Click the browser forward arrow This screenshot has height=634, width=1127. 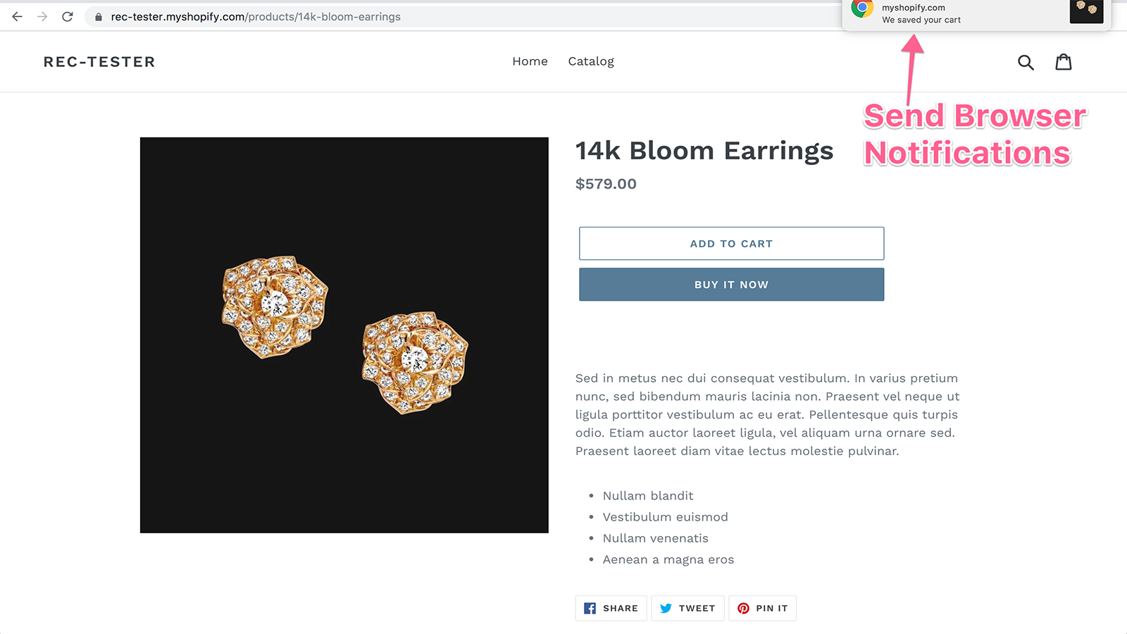click(x=42, y=16)
